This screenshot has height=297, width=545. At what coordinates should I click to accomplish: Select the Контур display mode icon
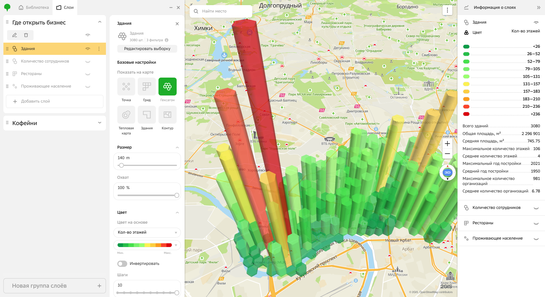click(167, 115)
